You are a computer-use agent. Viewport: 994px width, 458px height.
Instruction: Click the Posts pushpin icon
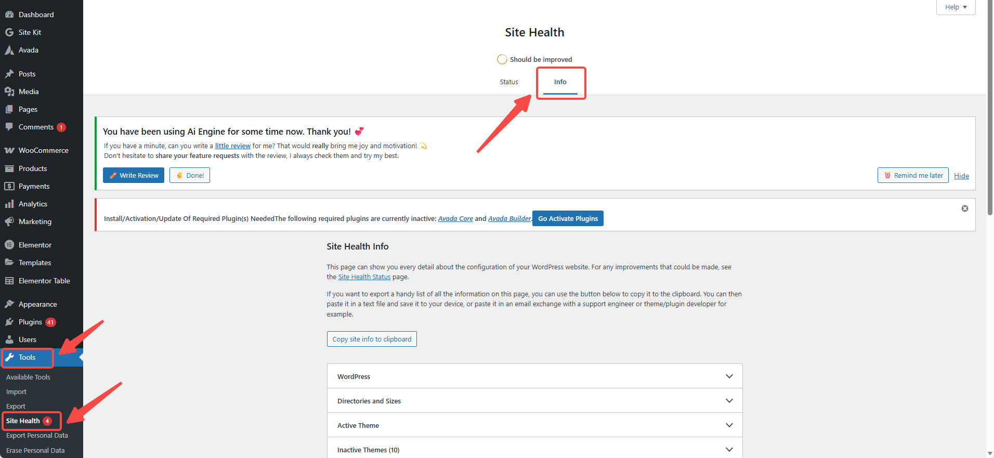(x=9, y=74)
